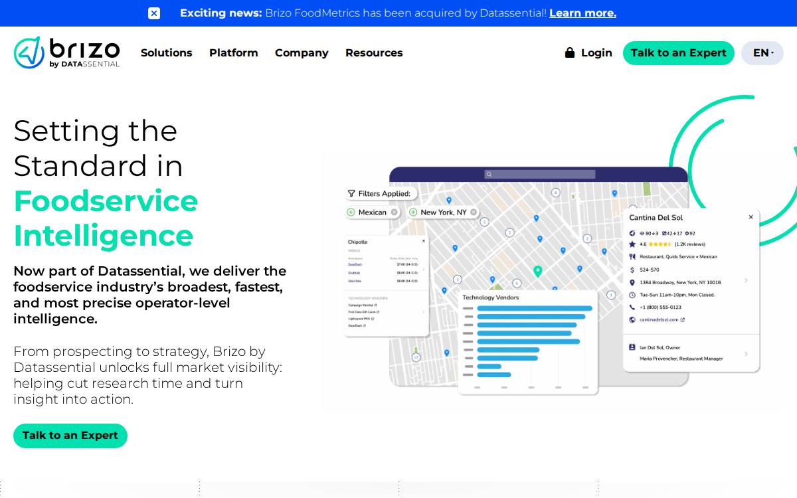The image size is (797, 498).
Task: Click the plus icon on the New York, NY filter
Action: pyautogui.click(x=413, y=212)
